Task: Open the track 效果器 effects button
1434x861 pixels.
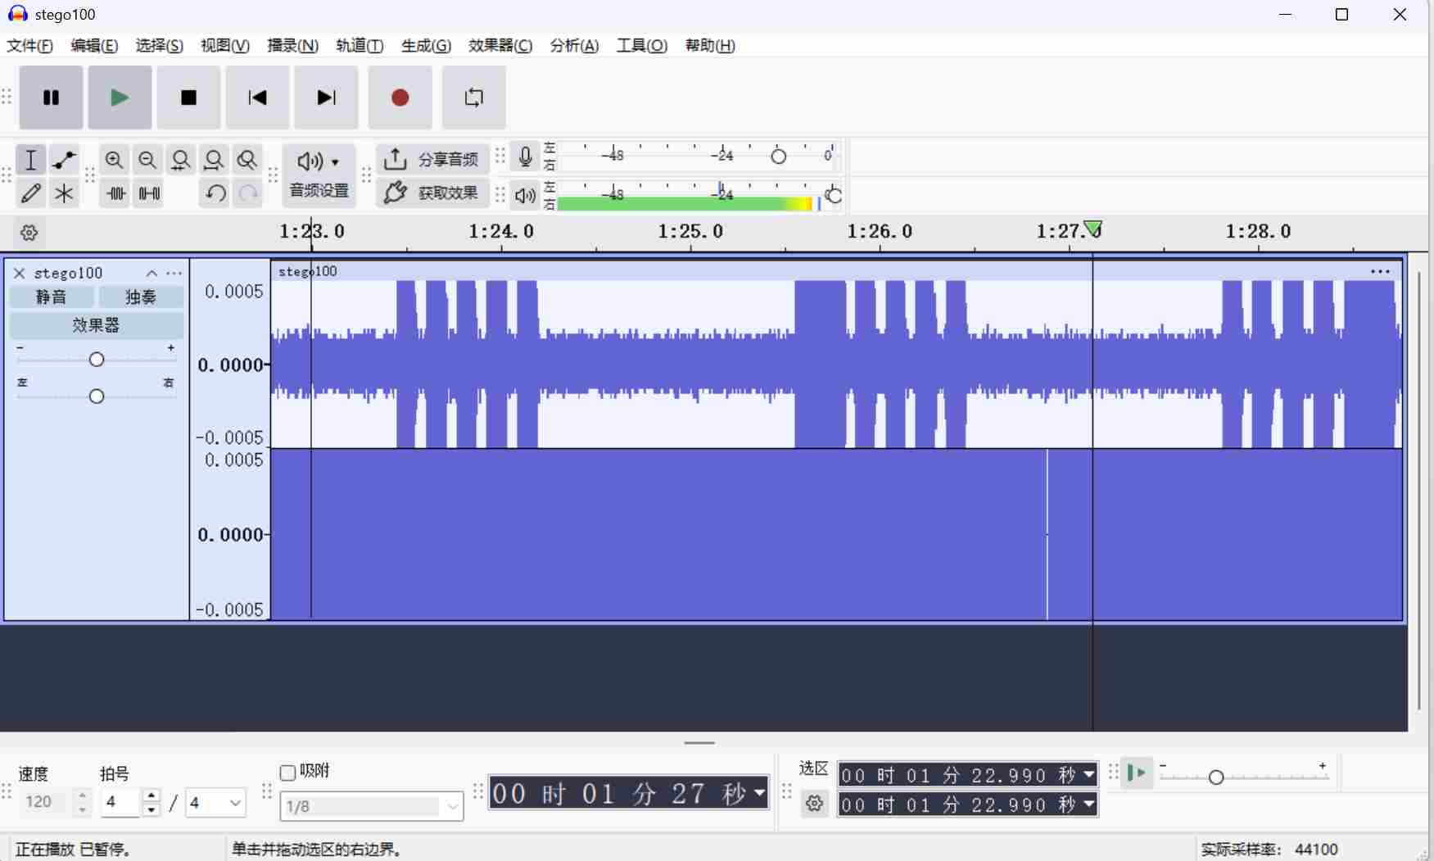Action: (x=96, y=325)
